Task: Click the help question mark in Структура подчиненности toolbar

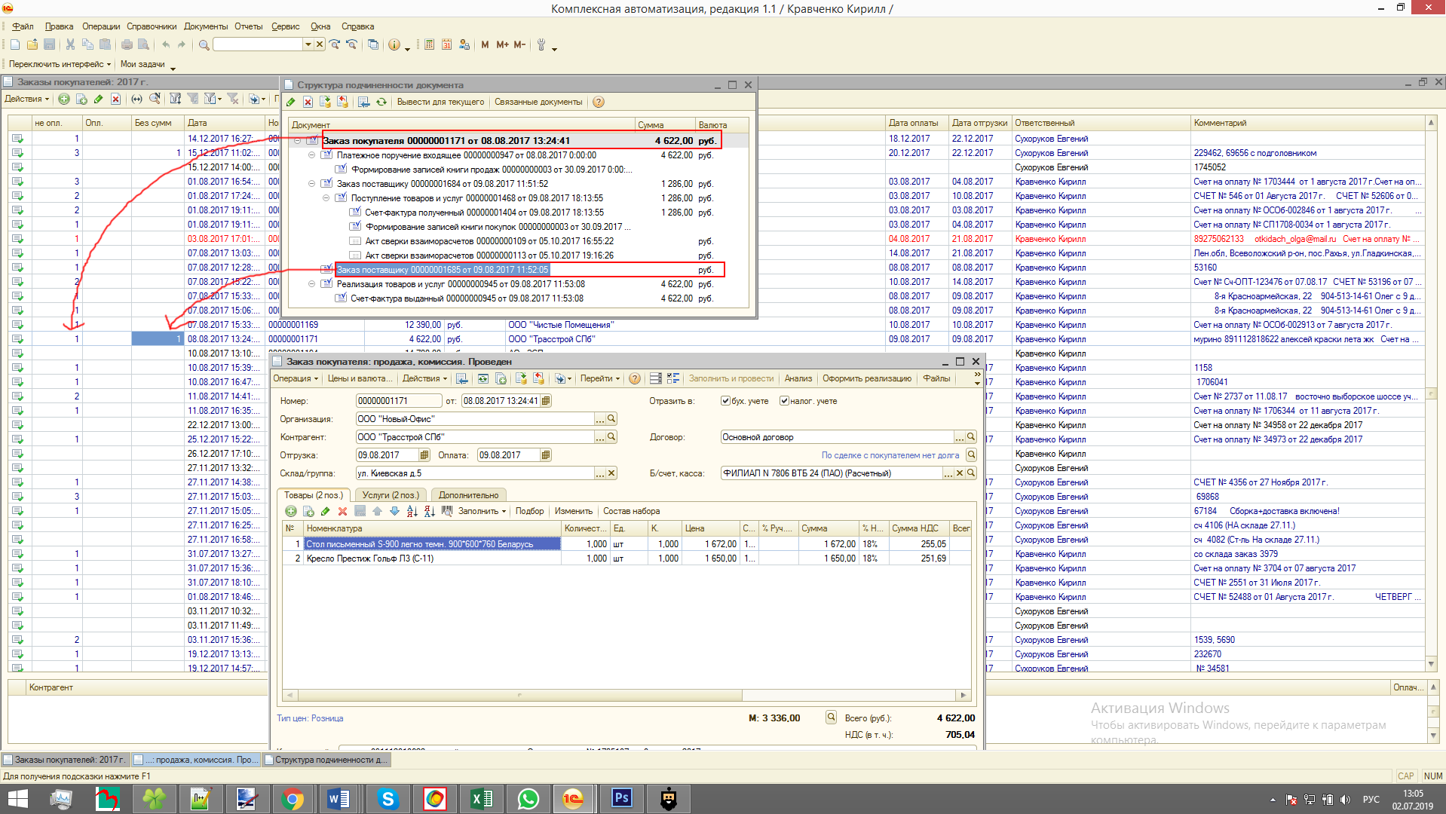Action: 599,103
